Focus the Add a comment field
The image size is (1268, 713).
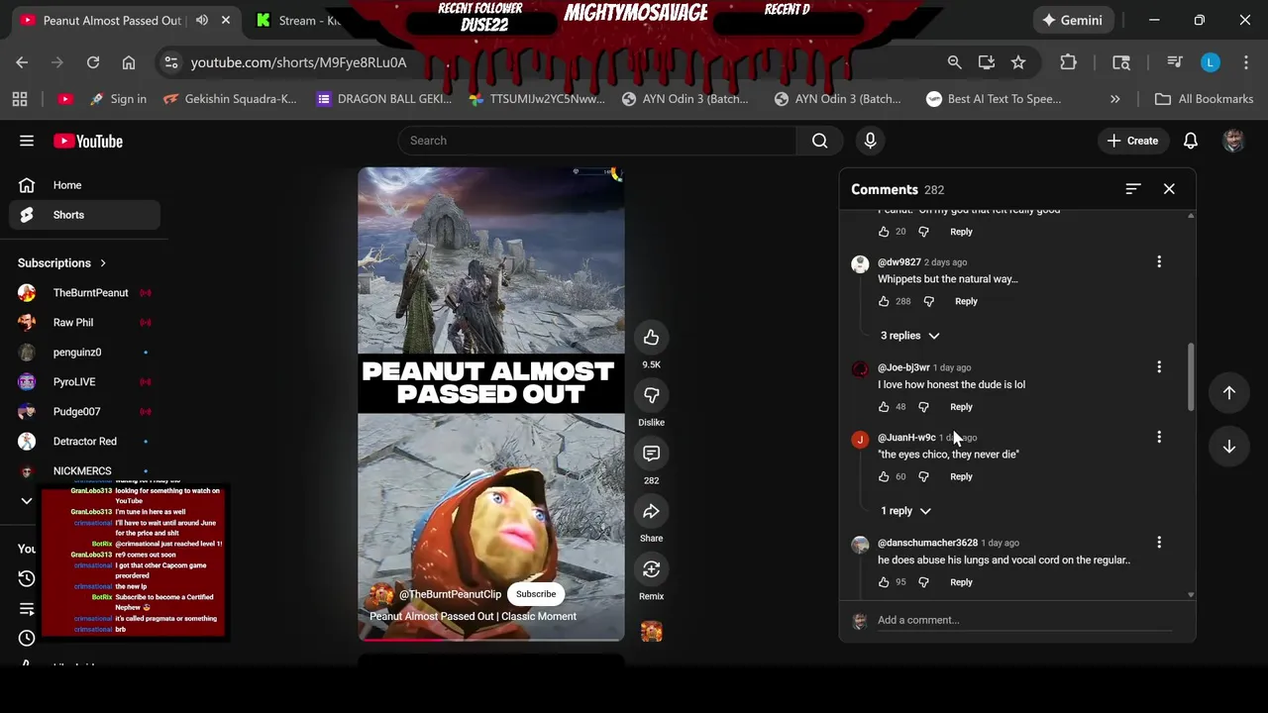coord(1024,620)
